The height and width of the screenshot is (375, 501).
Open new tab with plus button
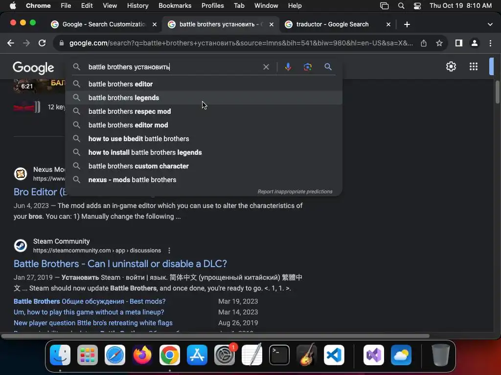[x=407, y=24]
